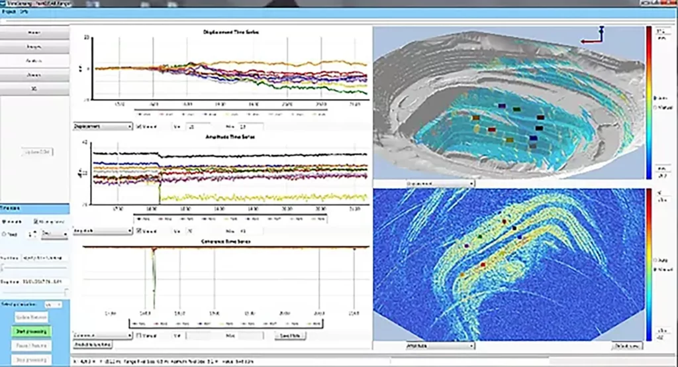This screenshot has width=678, height=367.
Task: Toggle the Moving window checkbox
Action: [36, 221]
